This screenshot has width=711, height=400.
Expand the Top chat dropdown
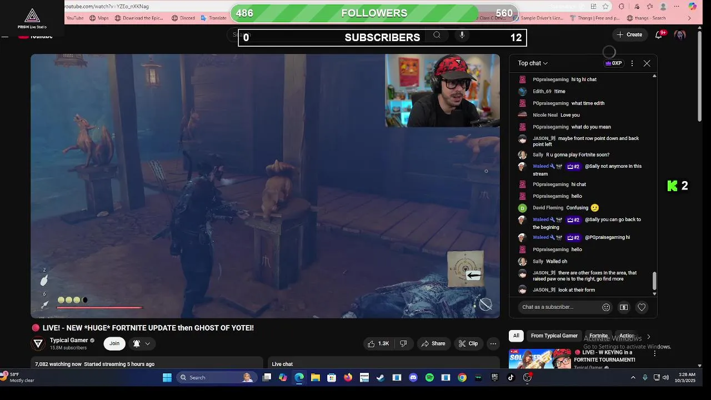coord(533,63)
